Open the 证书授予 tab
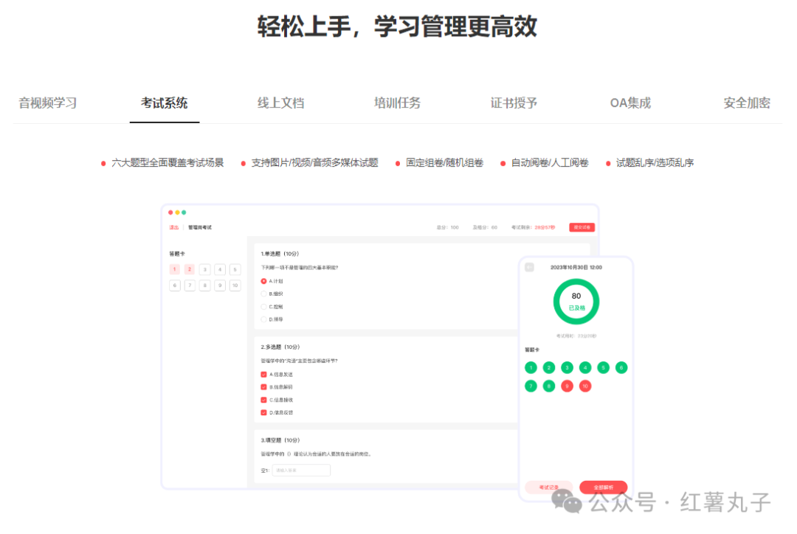797x534 pixels. click(x=514, y=103)
